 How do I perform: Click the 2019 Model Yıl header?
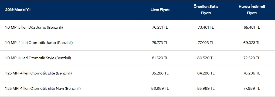(18, 10)
